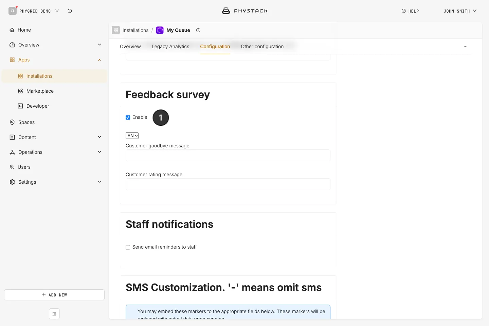Switch to the Overview tab

click(x=130, y=47)
